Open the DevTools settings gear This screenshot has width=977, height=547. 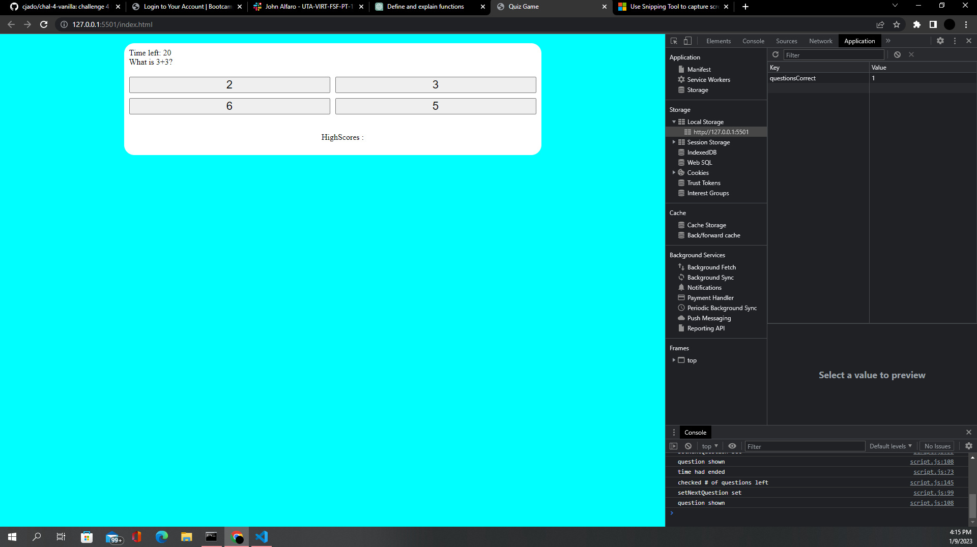(940, 41)
